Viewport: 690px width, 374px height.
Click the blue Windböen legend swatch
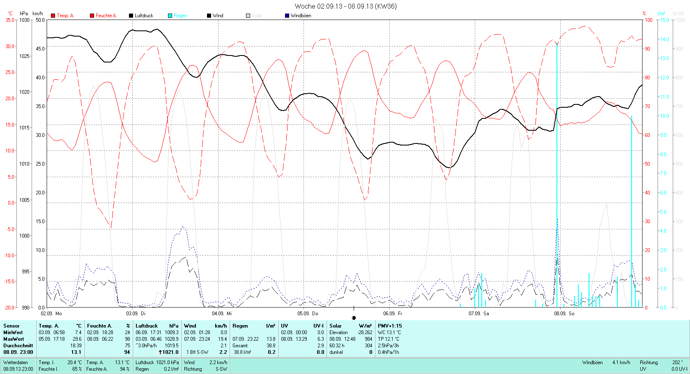coord(287,16)
